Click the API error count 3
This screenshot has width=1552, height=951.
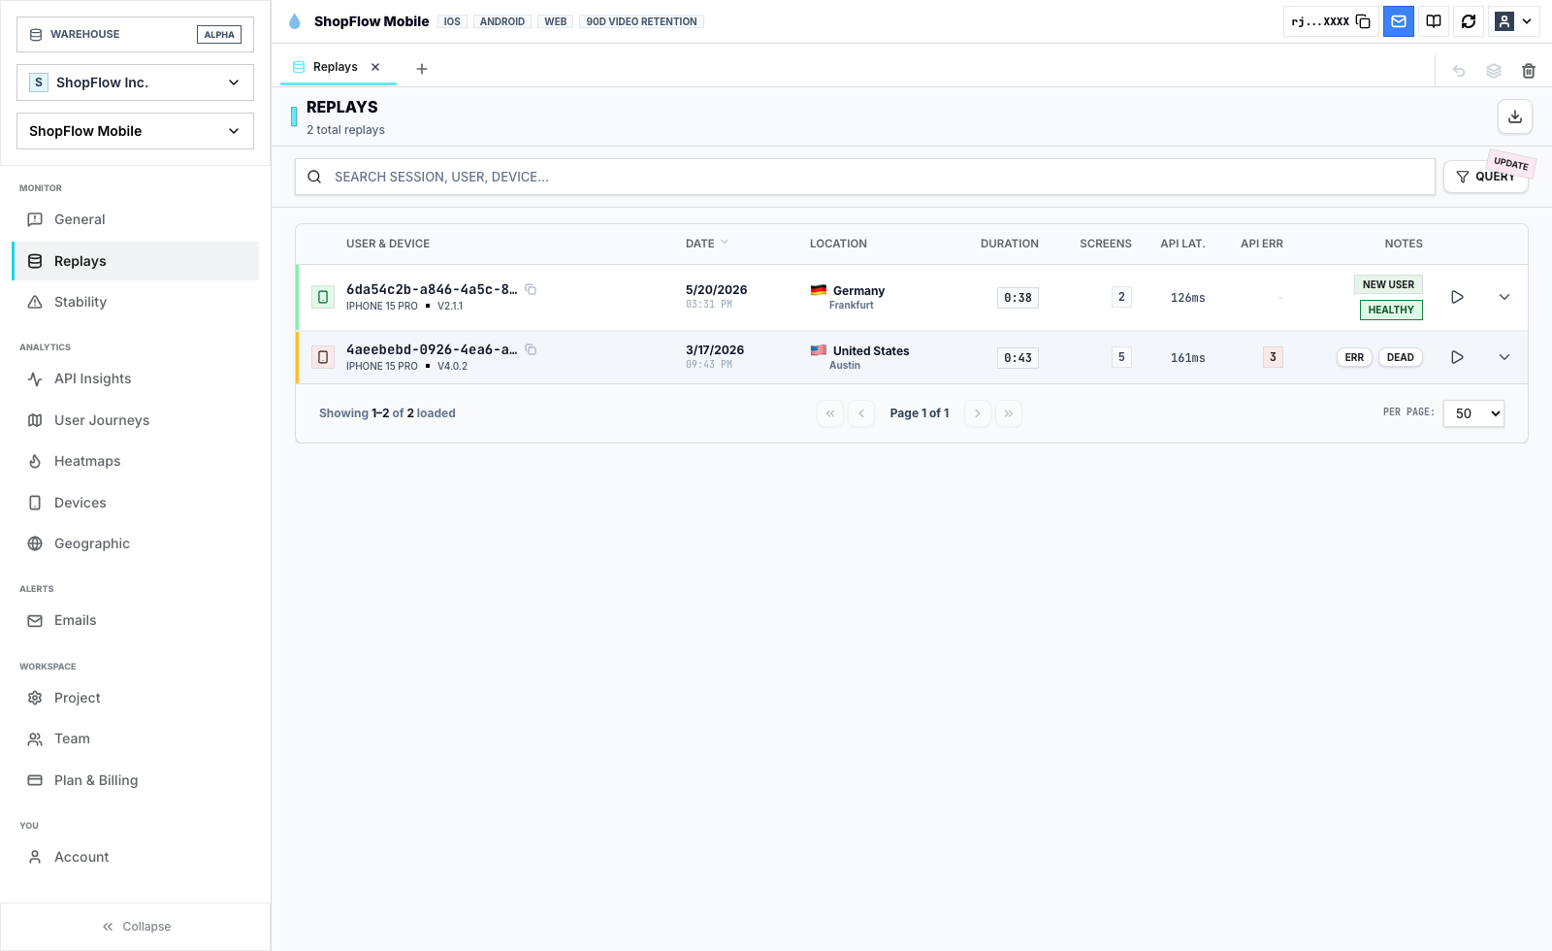pos(1273,357)
